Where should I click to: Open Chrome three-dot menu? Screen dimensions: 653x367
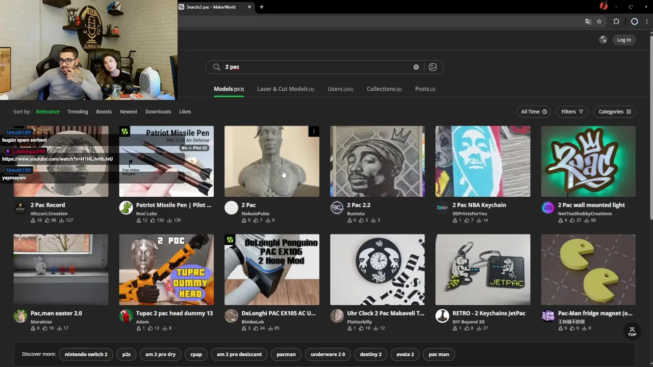click(x=647, y=21)
